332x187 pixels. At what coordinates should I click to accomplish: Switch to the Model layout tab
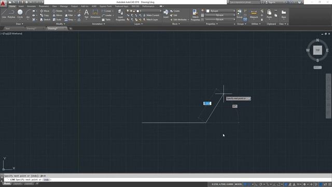[x=7, y=183]
